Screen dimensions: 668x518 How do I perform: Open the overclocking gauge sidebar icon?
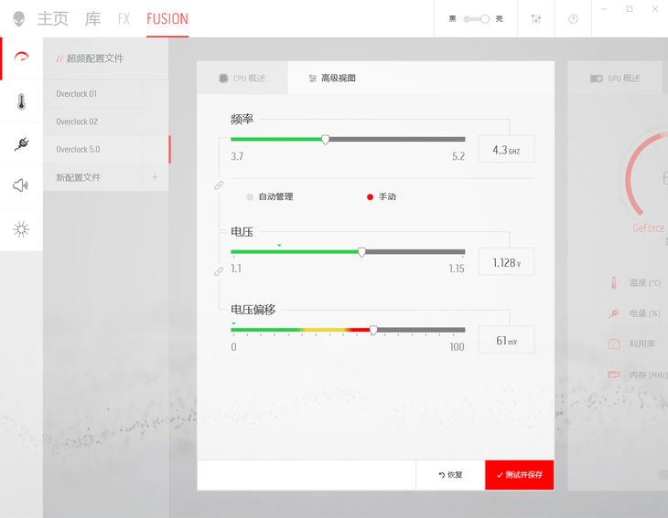(x=21, y=59)
